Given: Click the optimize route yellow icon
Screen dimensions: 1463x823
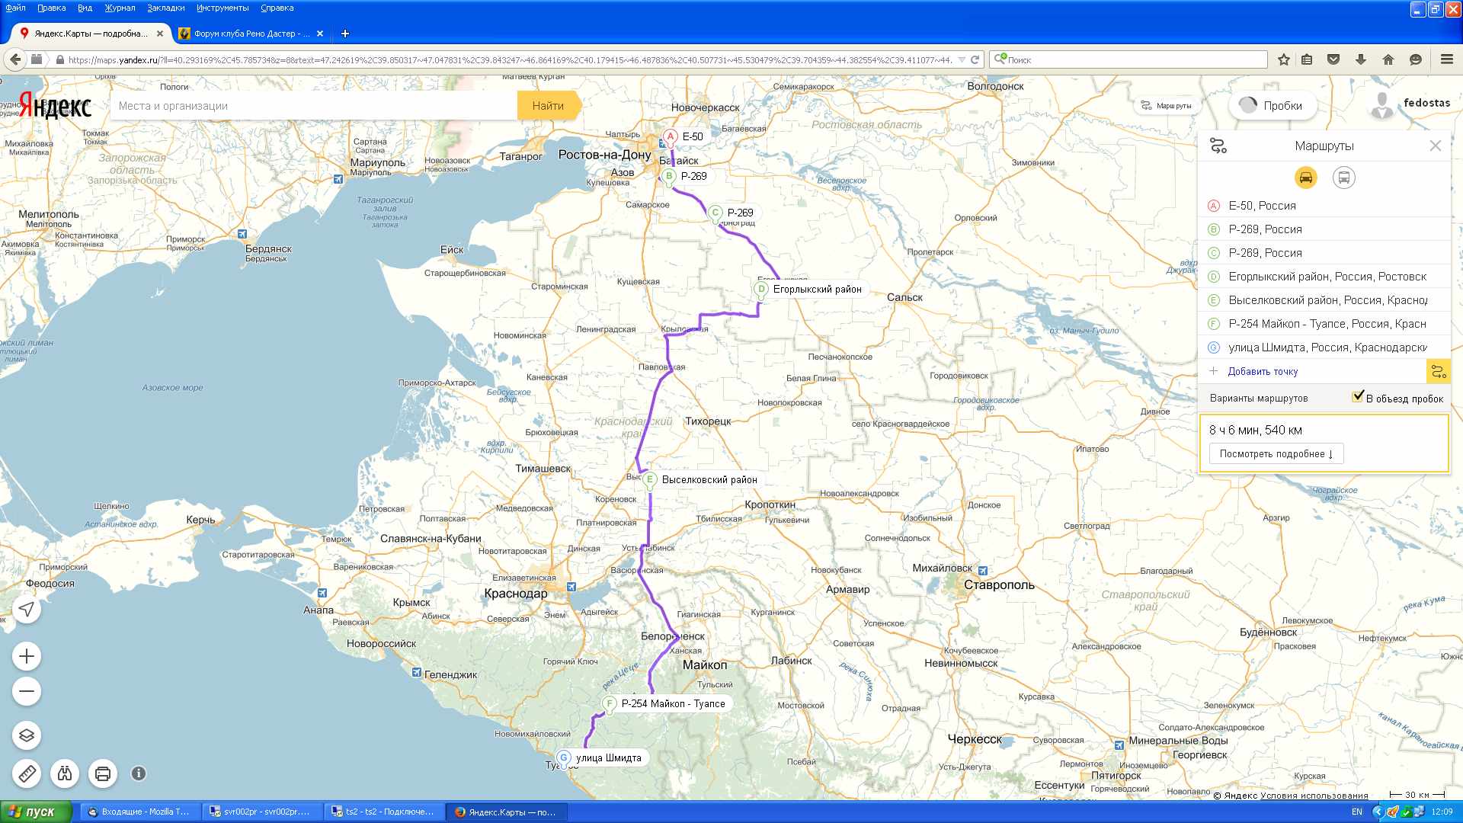Looking at the screenshot, I should click(x=1438, y=371).
